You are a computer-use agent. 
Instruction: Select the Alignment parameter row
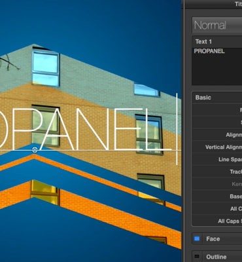(x=217, y=135)
